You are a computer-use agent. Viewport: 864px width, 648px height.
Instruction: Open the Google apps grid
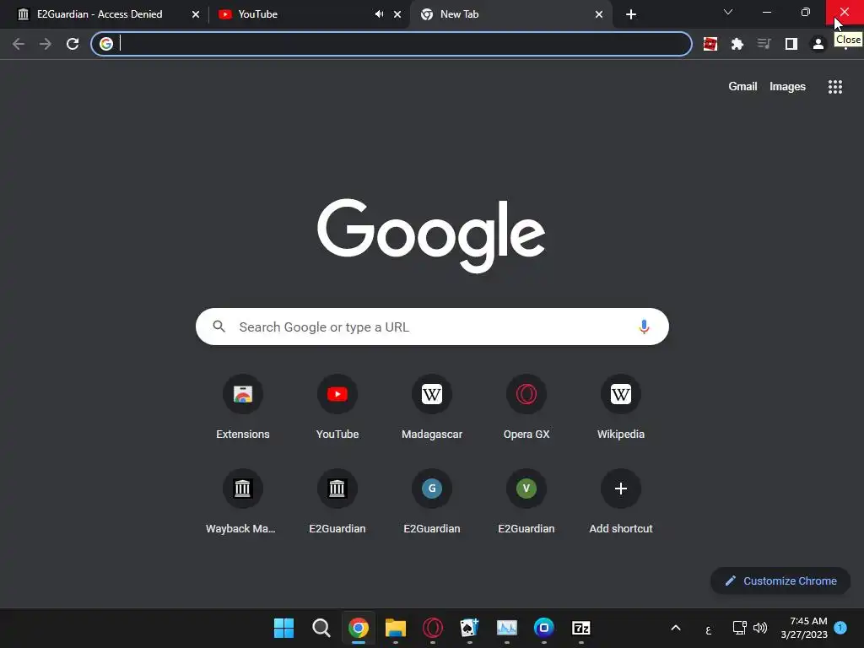834,87
